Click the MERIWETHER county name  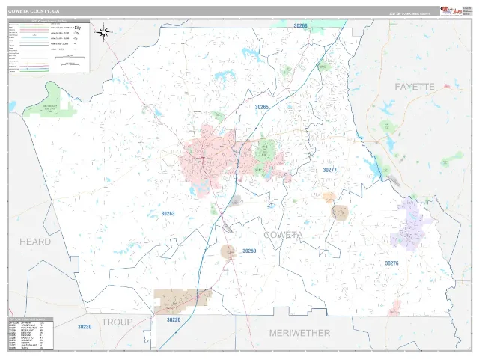click(x=299, y=333)
